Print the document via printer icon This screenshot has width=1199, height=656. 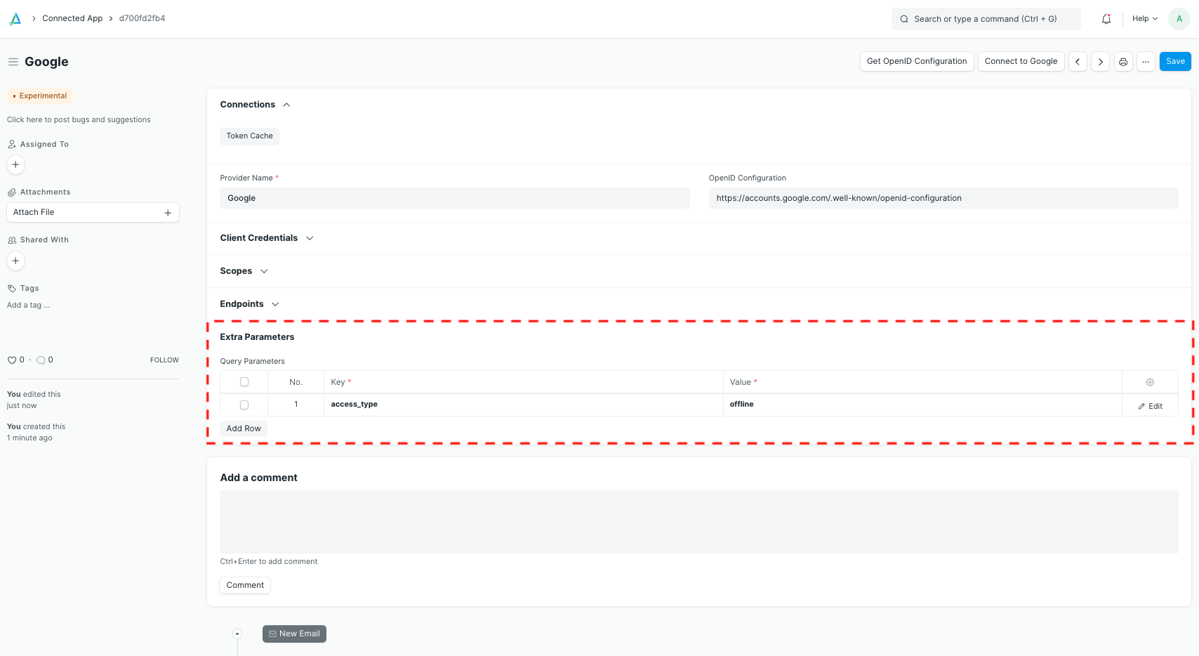coord(1123,62)
